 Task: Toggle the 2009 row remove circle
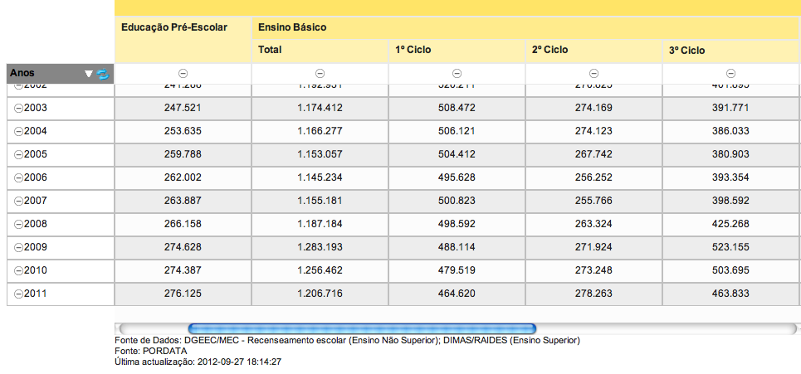(18, 247)
